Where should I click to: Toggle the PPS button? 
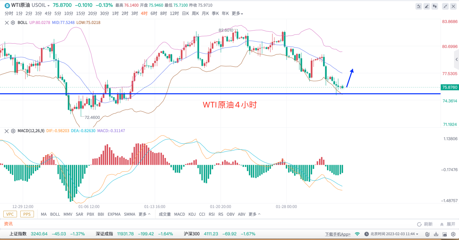27,214
